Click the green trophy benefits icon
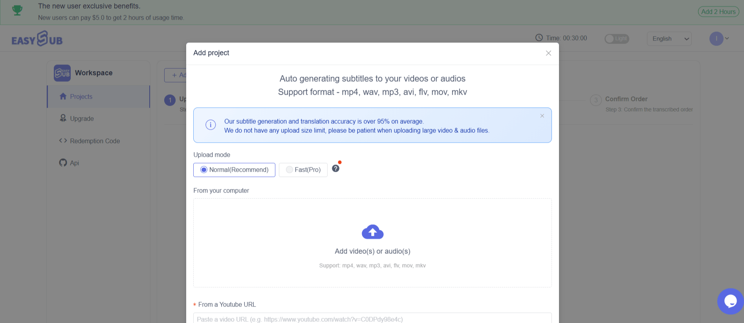744x323 pixels. 17,10
